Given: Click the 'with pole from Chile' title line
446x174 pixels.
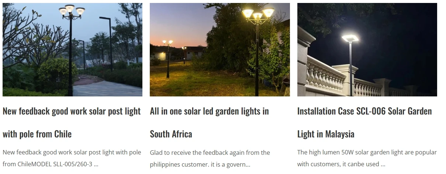Looking at the screenshot, I should [x=37, y=134].
